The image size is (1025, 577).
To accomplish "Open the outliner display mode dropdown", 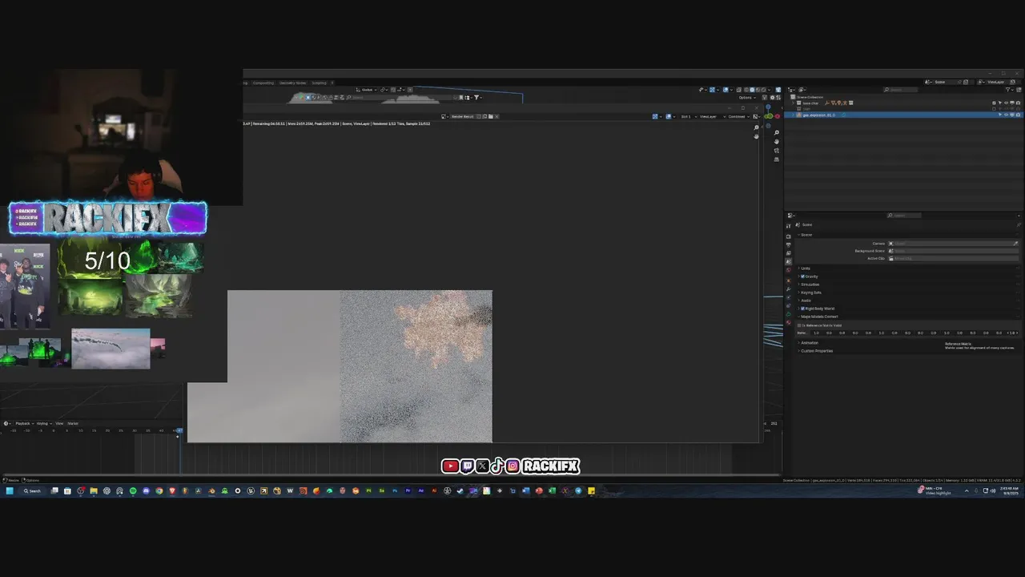I will click(x=791, y=90).
